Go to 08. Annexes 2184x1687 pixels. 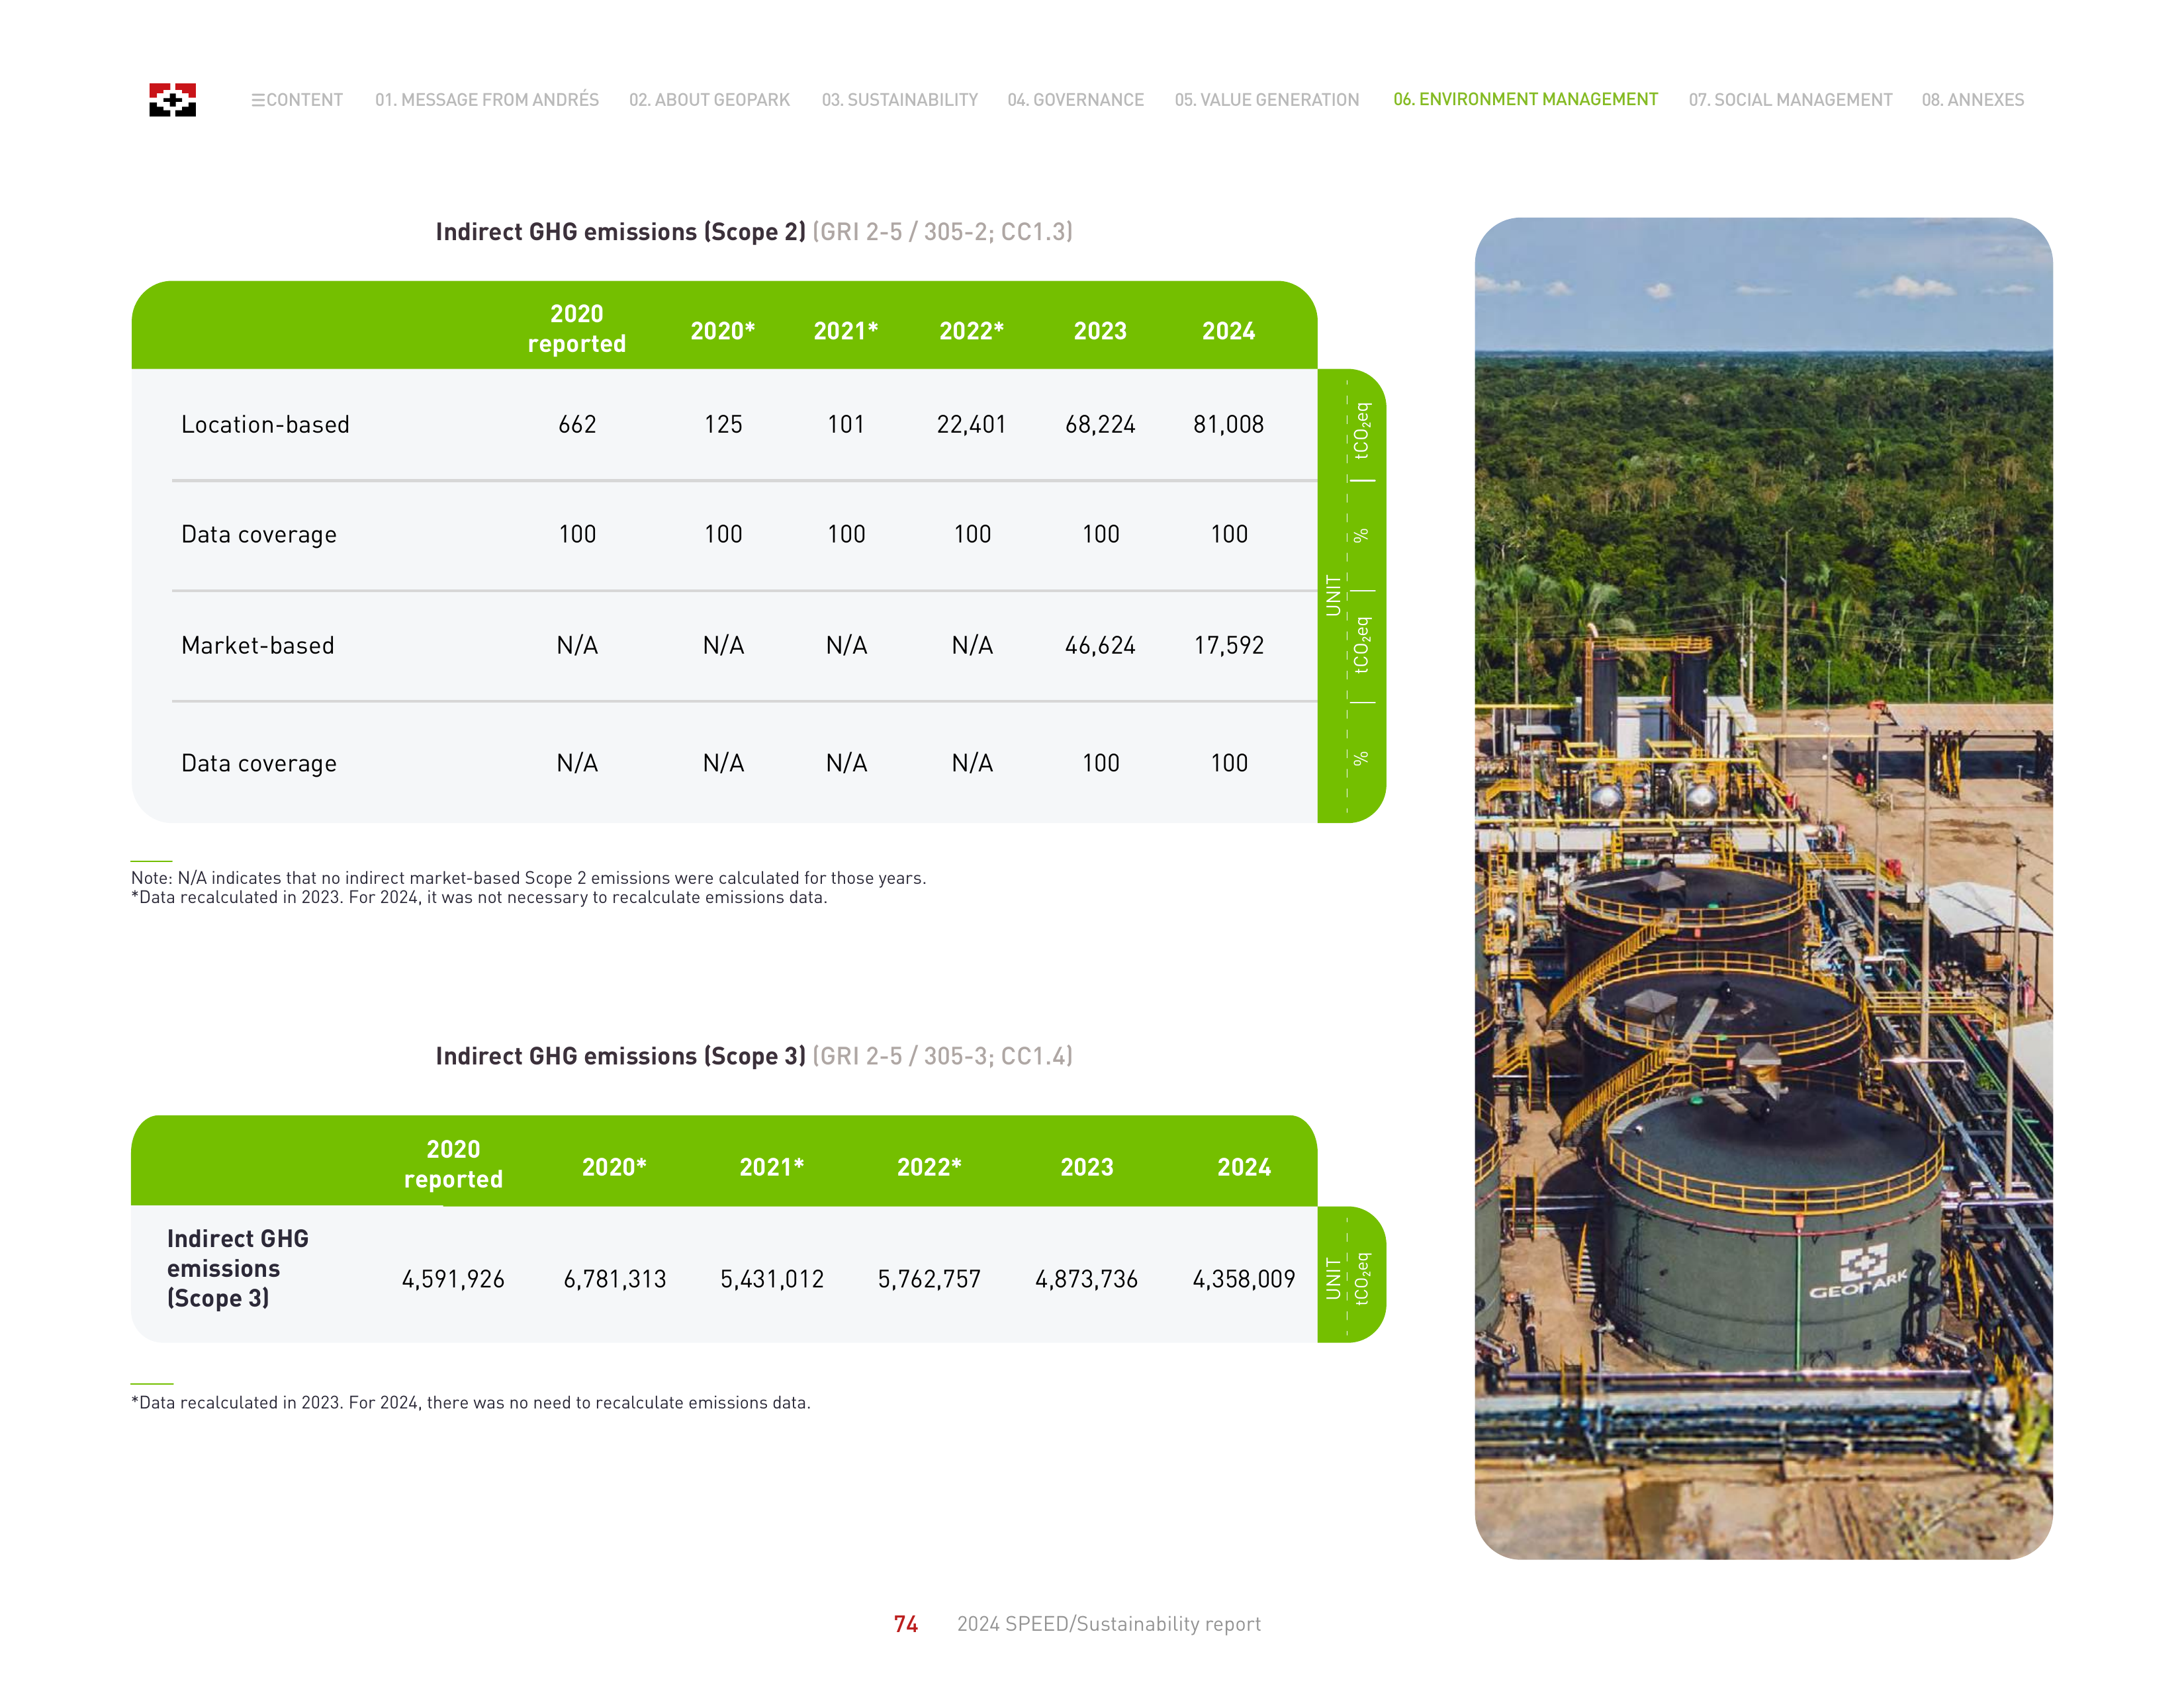[1972, 100]
